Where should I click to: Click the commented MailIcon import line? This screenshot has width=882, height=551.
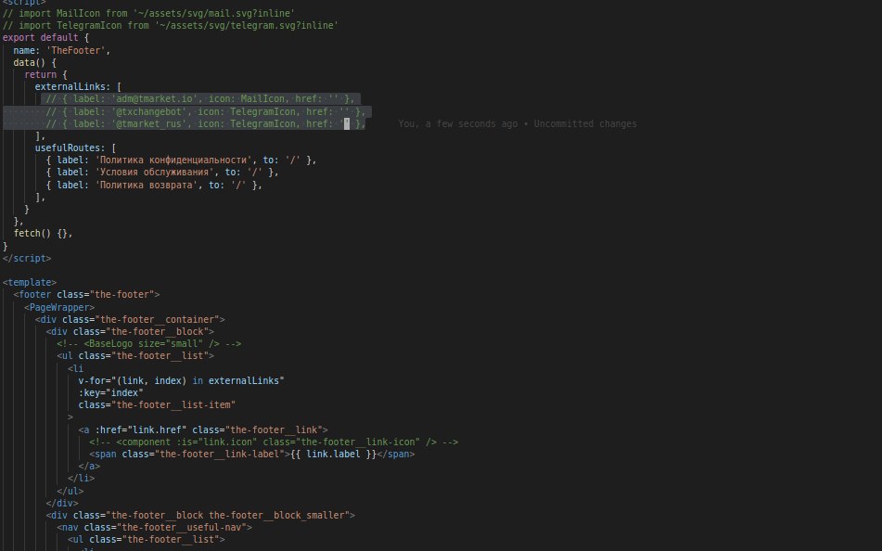[148, 13]
